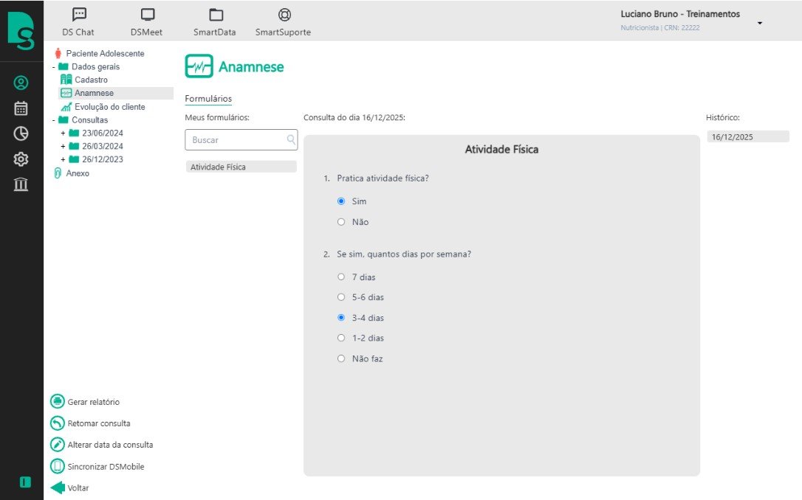Click the Retomar consulta undo icon
The width and height of the screenshot is (802, 500).
click(58, 423)
